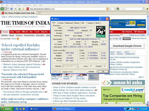Open the Tools menu in Firefox

(x=35, y=5)
